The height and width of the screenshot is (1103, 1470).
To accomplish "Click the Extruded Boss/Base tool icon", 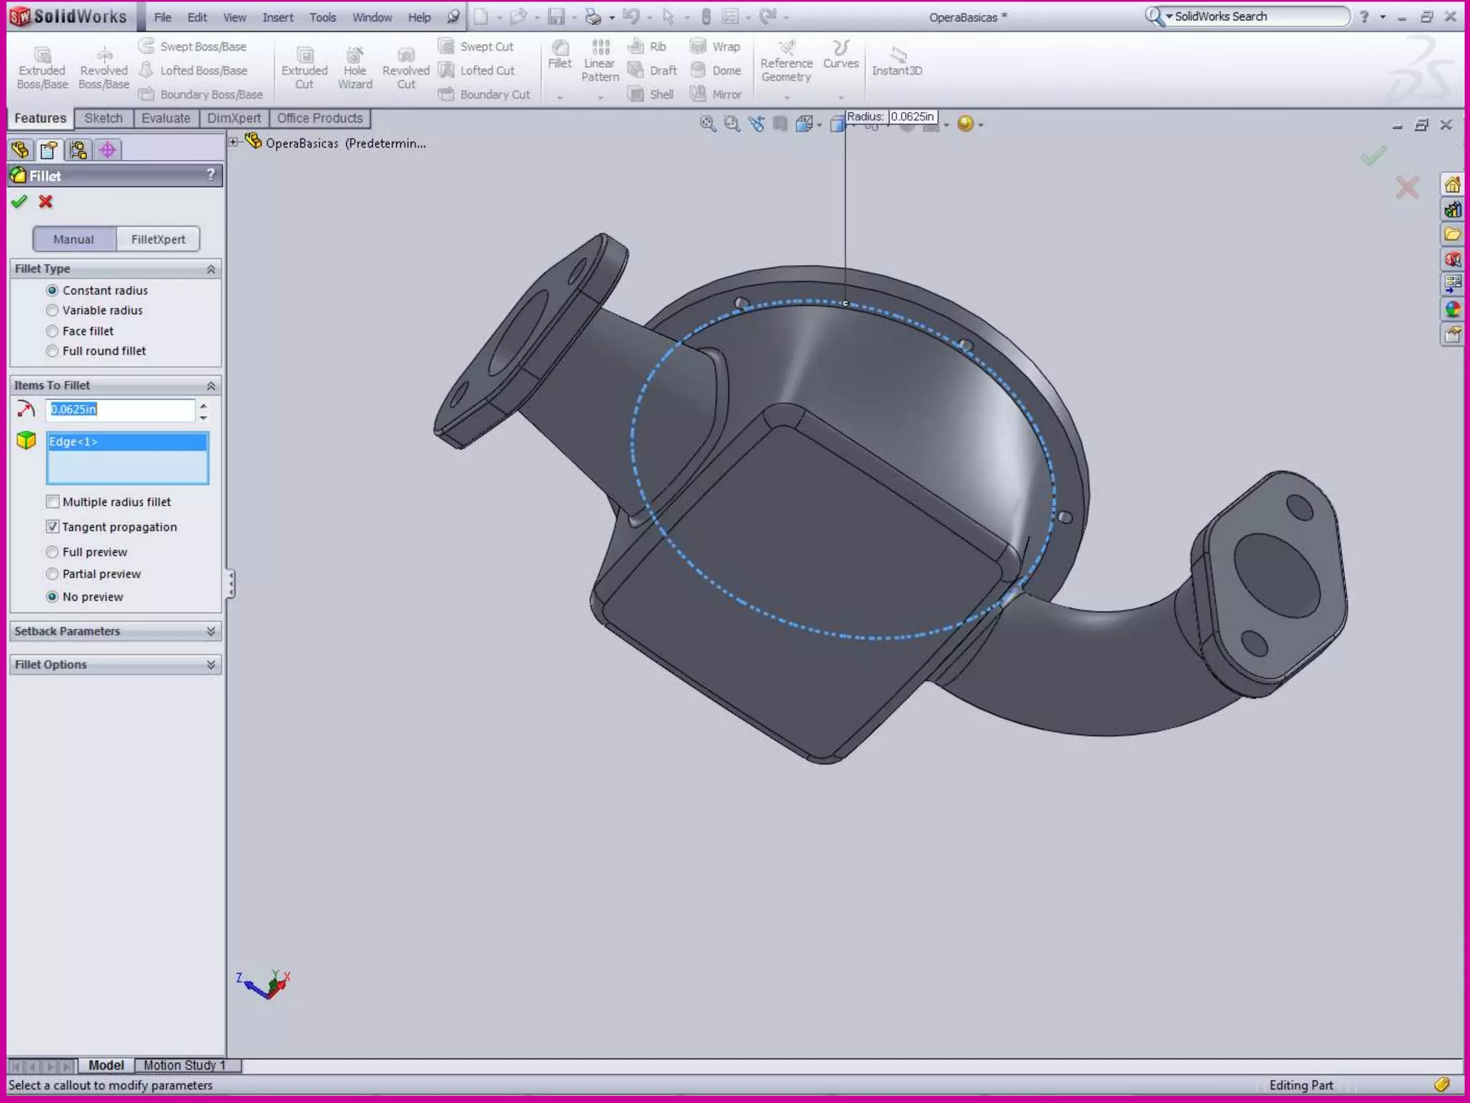I will click(x=42, y=55).
